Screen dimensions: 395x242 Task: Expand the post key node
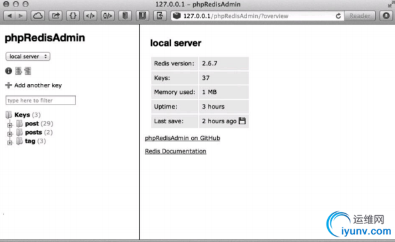[10, 125]
